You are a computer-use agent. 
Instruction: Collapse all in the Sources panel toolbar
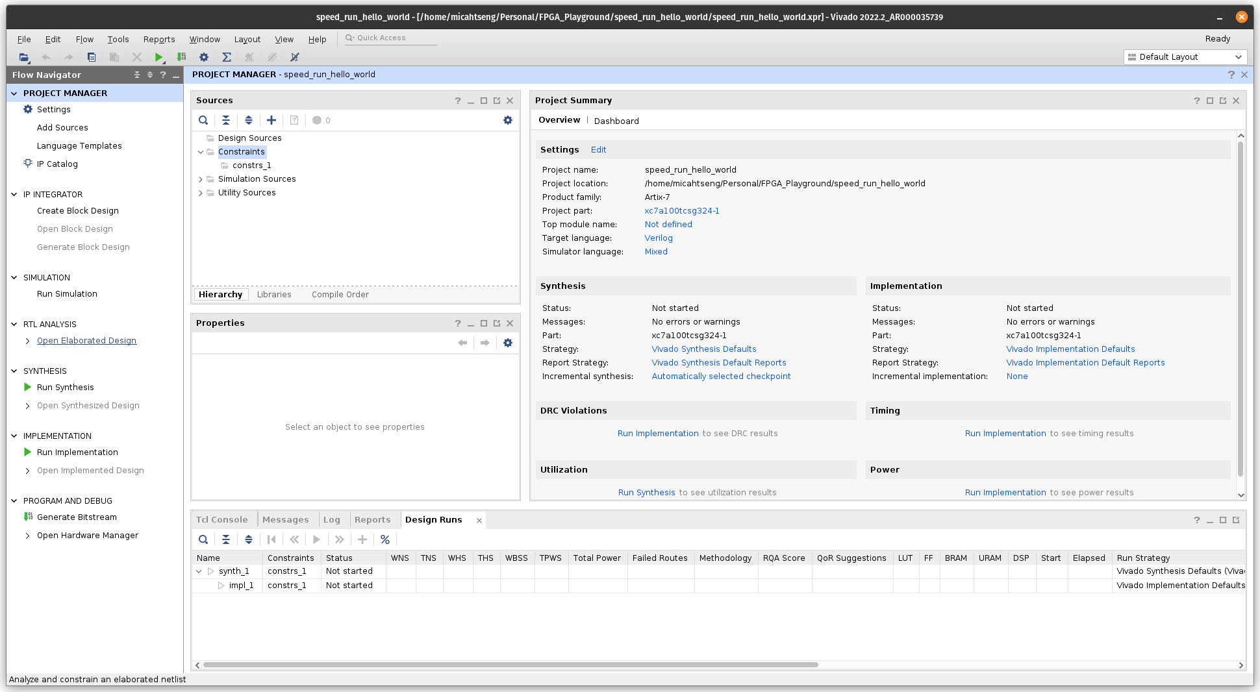click(x=226, y=120)
